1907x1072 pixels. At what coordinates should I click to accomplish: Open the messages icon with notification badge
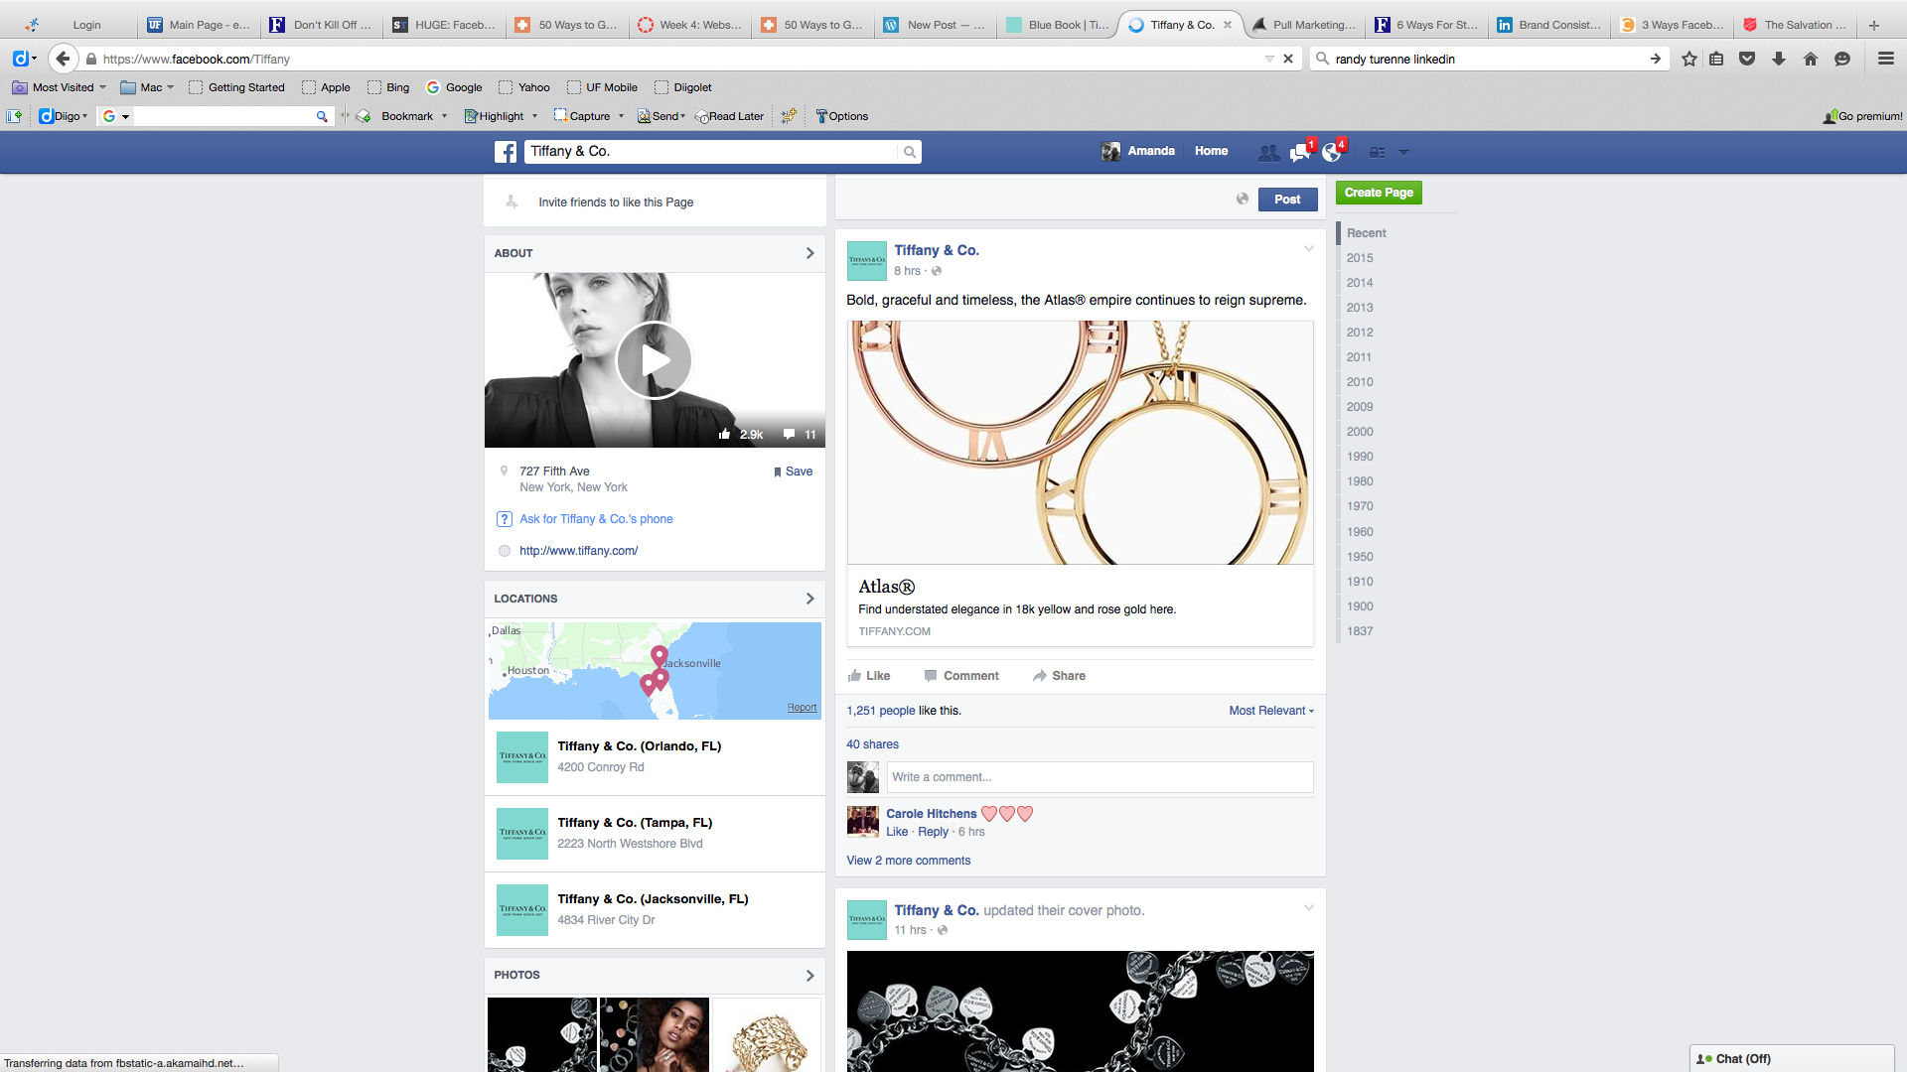click(x=1300, y=152)
